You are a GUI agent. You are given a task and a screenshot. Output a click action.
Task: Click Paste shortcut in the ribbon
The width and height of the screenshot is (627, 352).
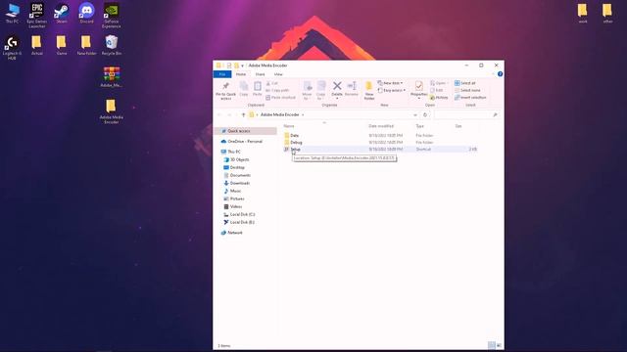(281, 98)
